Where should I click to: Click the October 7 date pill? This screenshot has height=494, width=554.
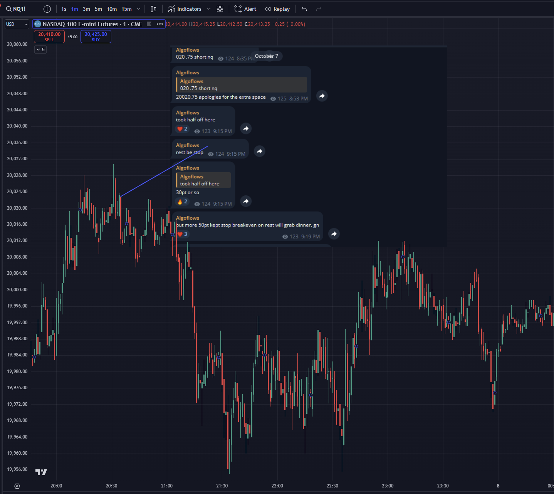pos(267,56)
